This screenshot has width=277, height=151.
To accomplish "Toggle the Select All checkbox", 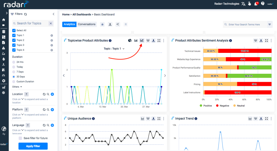I will (14, 30).
